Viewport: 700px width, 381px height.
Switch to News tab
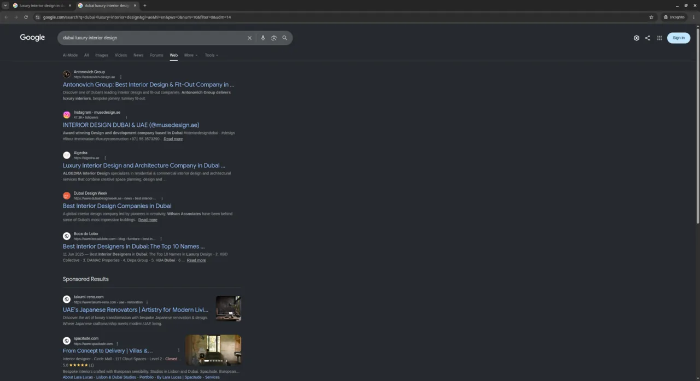(138, 55)
